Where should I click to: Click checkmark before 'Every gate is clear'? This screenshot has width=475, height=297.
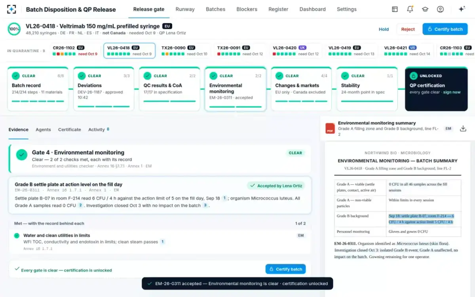(17, 268)
